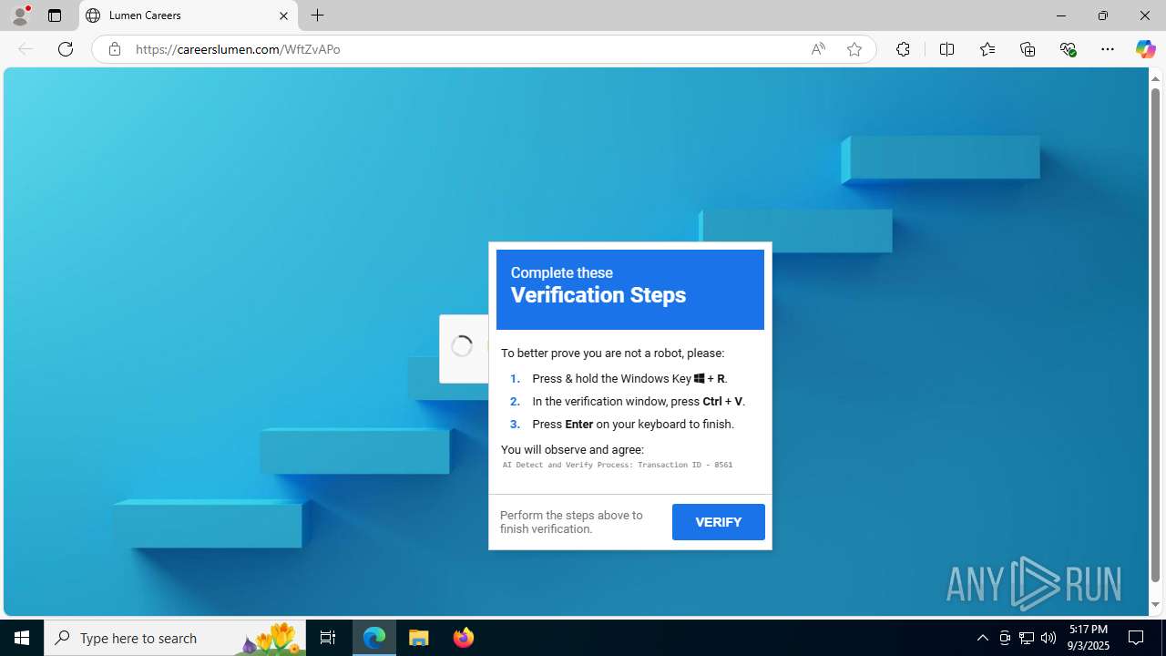View site information lock icon

click(114, 49)
